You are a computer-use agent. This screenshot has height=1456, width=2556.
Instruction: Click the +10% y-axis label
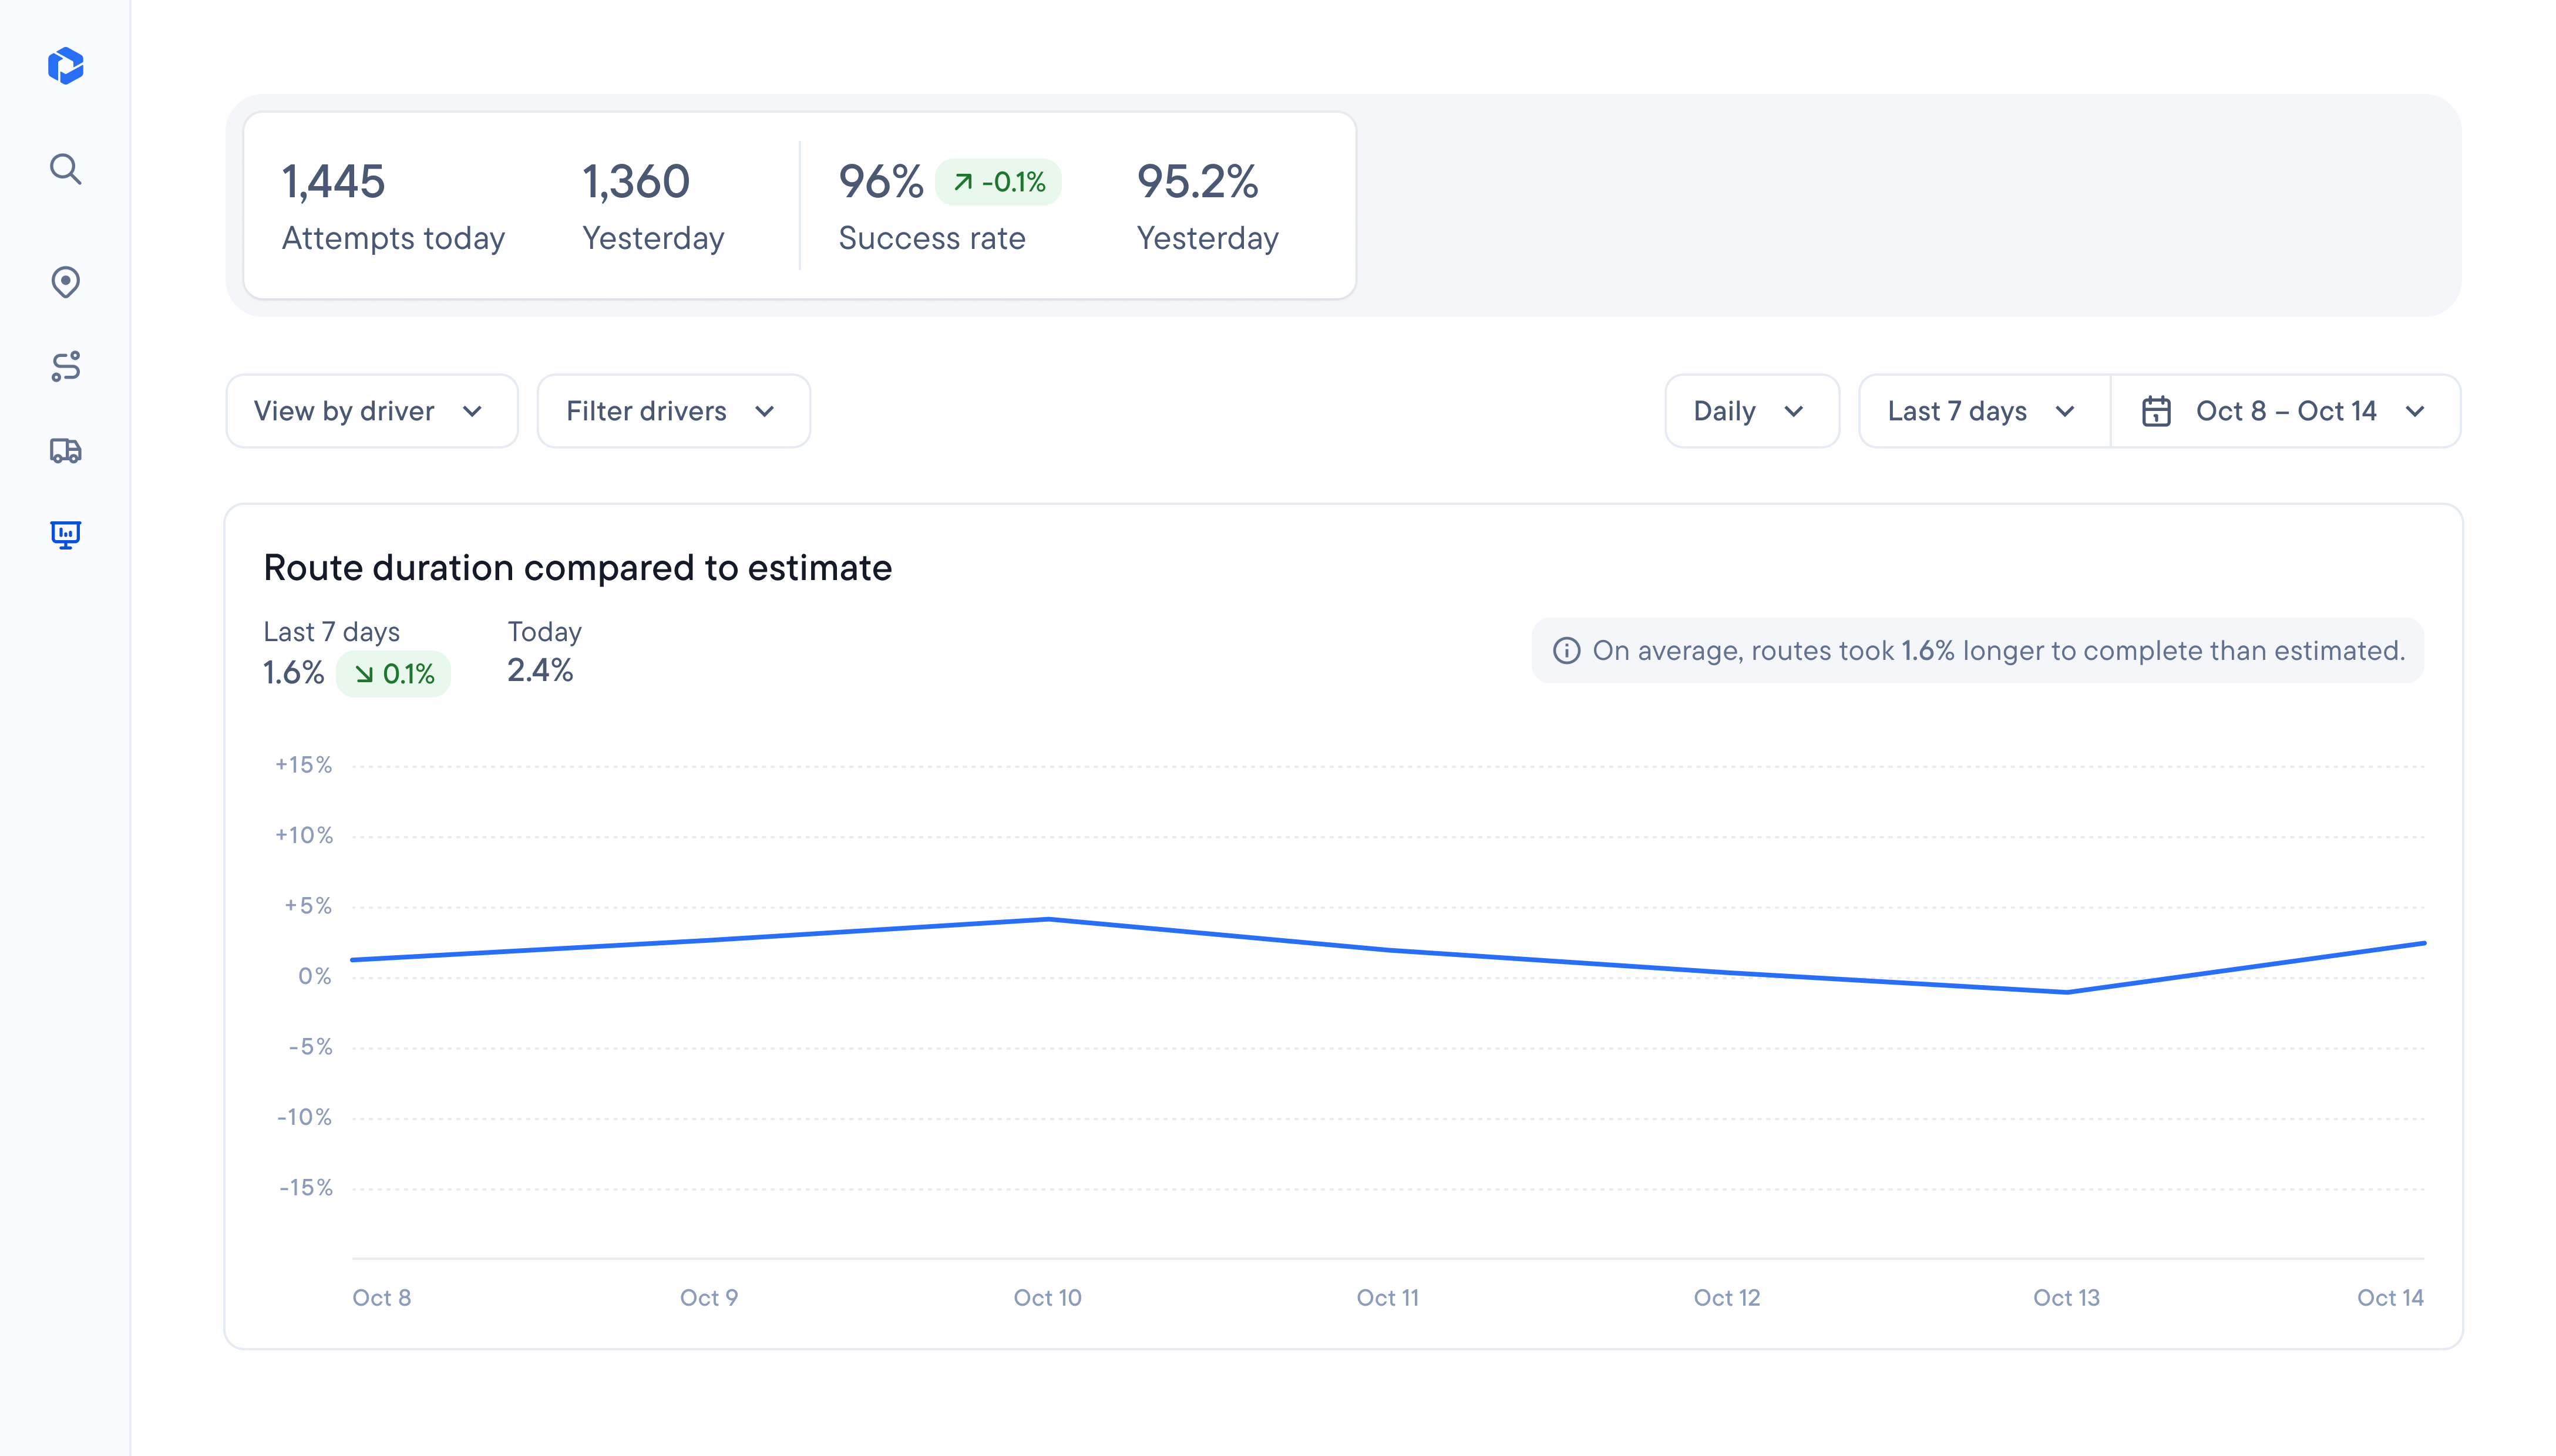coord(304,835)
